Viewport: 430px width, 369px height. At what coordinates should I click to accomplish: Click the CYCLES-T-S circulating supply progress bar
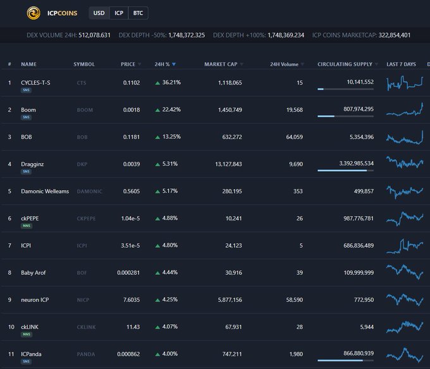[345, 89]
